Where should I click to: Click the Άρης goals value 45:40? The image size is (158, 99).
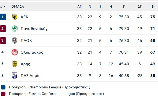coord(124,64)
